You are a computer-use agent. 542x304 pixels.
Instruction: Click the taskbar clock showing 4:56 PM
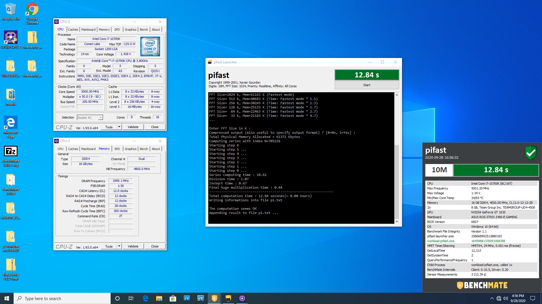point(518,298)
